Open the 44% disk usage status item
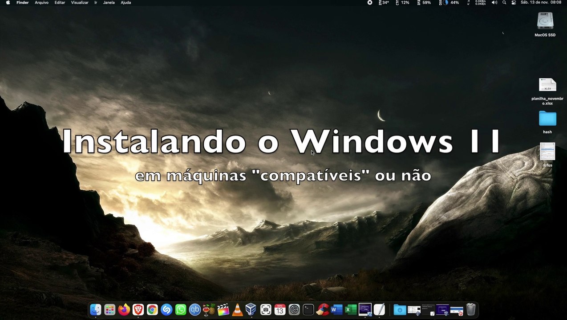 [449, 3]
